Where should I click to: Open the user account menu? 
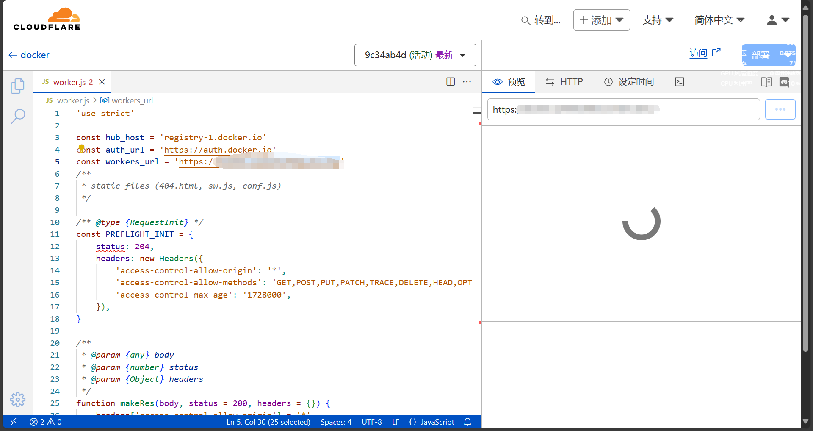coord(778,20)
